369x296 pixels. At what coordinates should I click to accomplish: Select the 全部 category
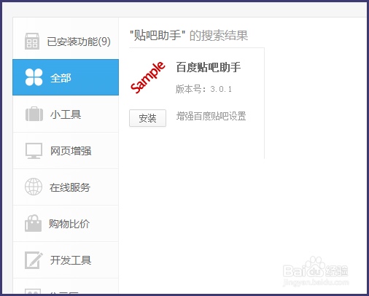(x=66, y=77)
